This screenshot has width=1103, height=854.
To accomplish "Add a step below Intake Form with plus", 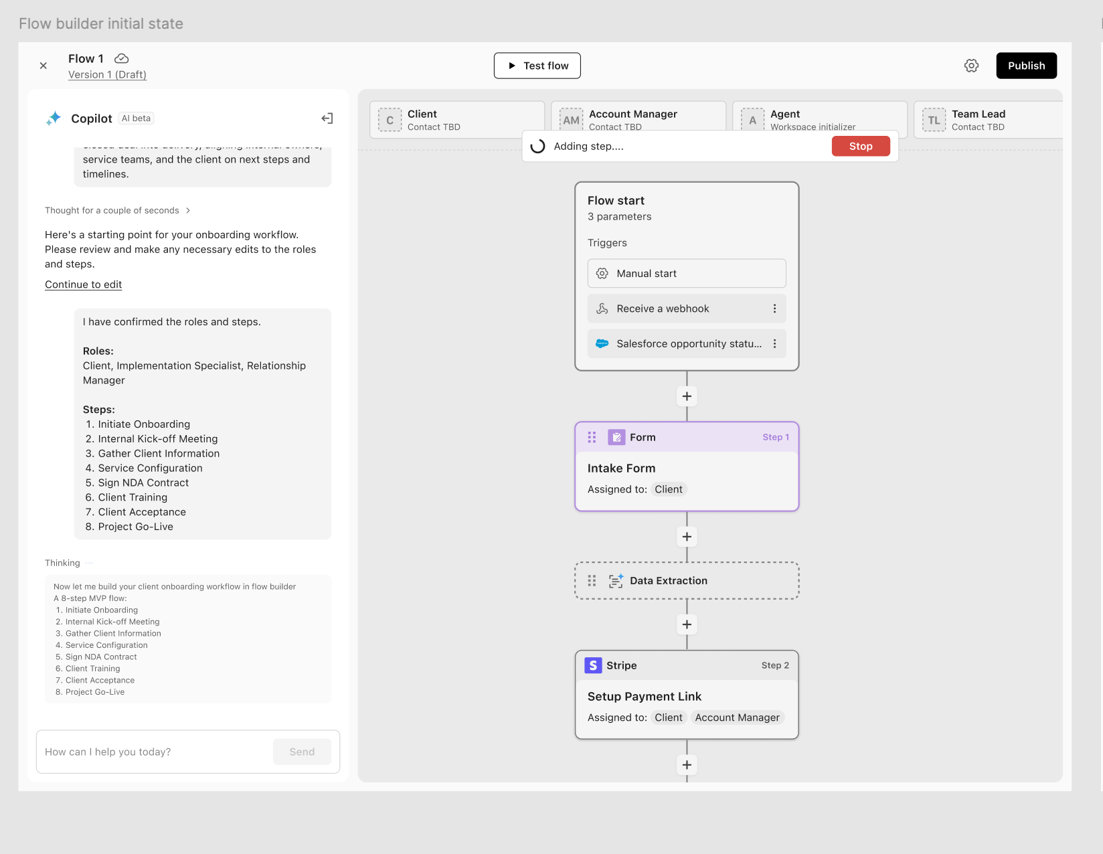I will coord(687,537).
